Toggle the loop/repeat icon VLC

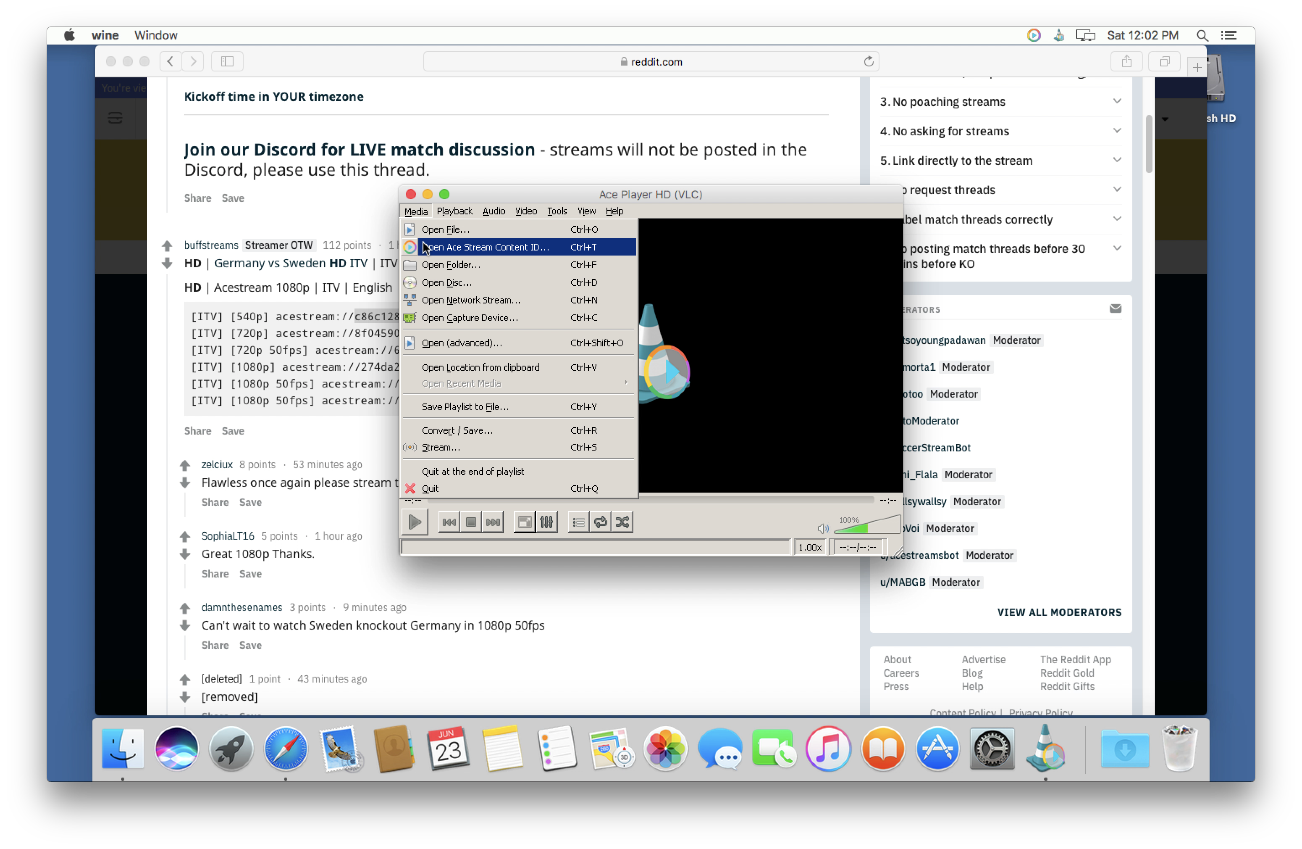(x=599, y=521)
